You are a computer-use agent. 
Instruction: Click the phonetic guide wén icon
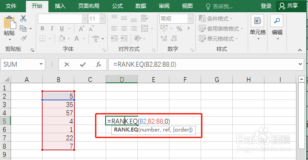(x=95, y=38)
